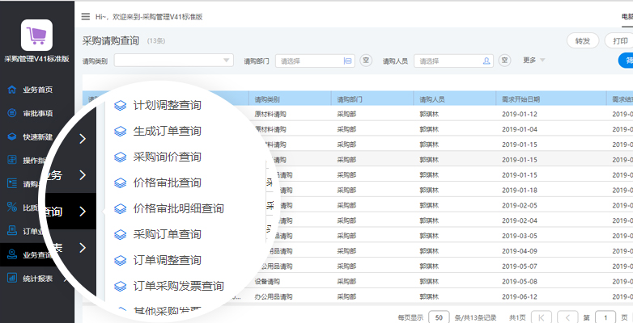
Task: Click the rows-per-page field showing 50
Action: click(439, 317)
